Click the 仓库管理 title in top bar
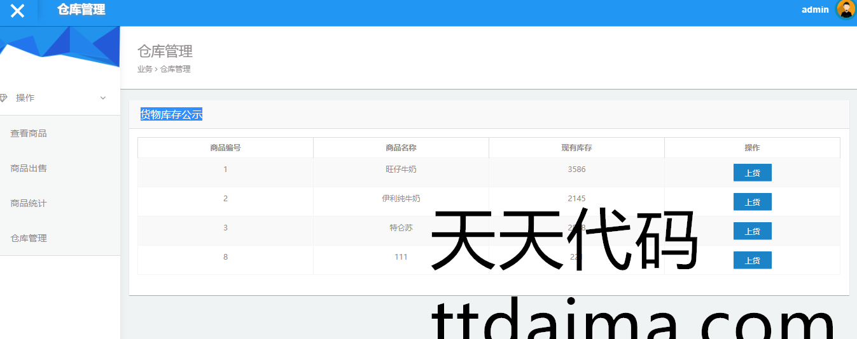857x339 pixels. click(81, 10)
